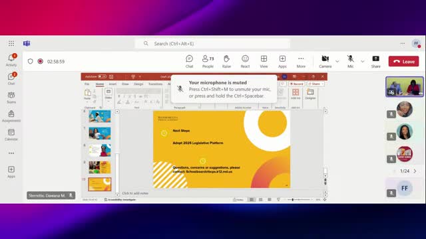This screenshot has height=239, width=426.
Task: Expand the Mic options dropdown arrow
Action: (362, 62)
